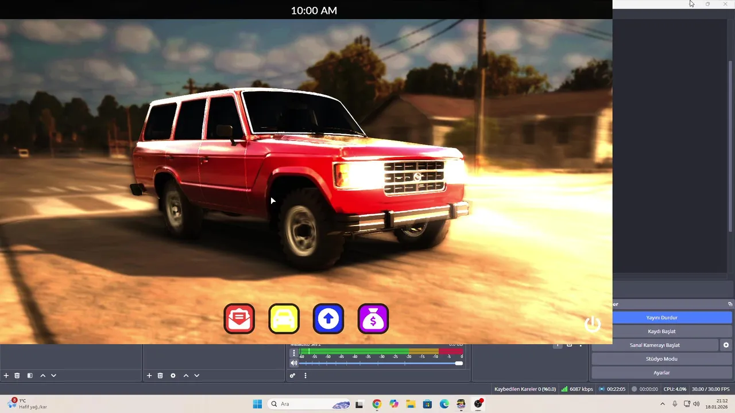Open Ayarlar settings
The image size is (735, 413).
click(661, 372)
